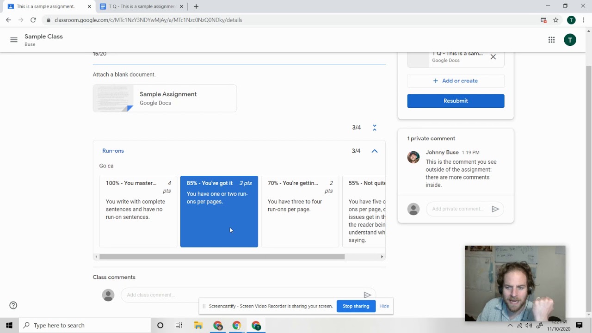
Task: Open File Explorer from the taskbar
Action: (x=198, y=325)
